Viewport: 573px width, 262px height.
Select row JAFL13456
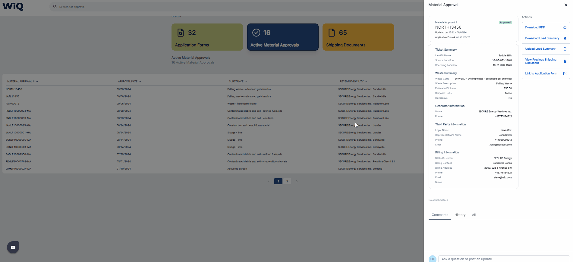[213, 96]
